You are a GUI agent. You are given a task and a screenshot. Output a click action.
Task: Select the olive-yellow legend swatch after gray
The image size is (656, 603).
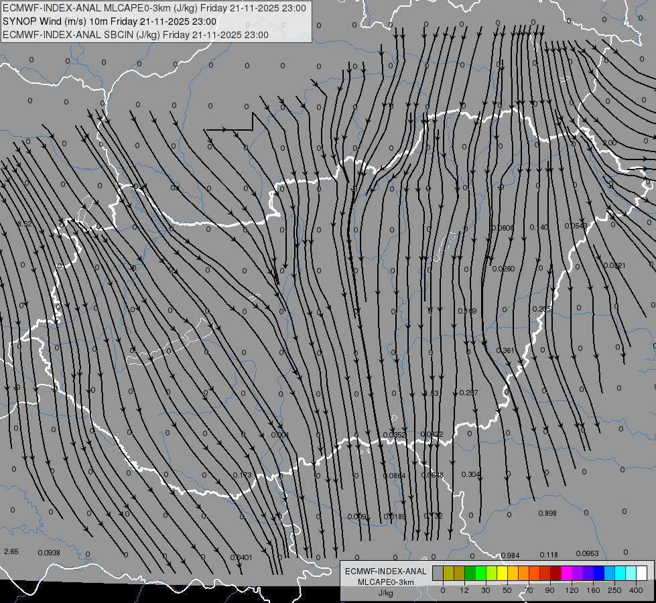[x=448, y=574]
